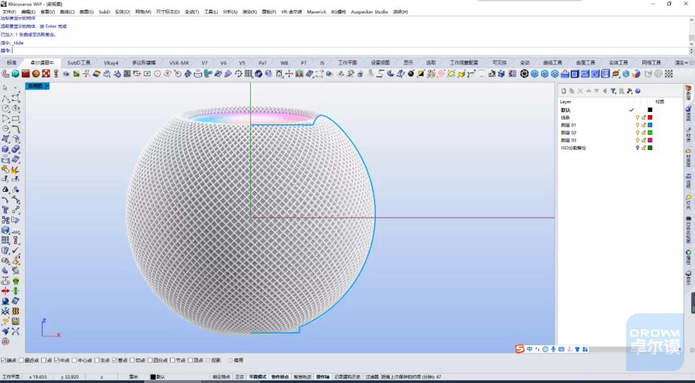Select the T text tool in left sidebar
695x383 pixels.
5,210
